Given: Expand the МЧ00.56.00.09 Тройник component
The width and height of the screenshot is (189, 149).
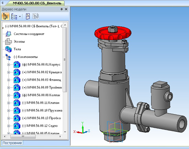Looking at the screenshot, I should point(9,88).
